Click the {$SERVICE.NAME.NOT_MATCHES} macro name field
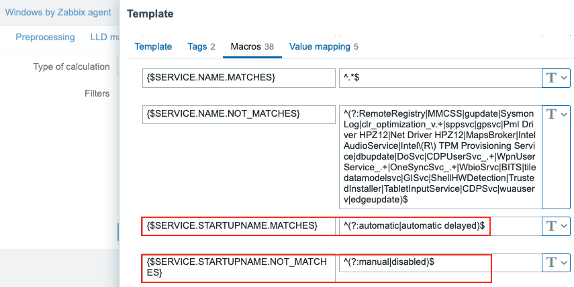The height and width of the screenshot is (287, 574). (238, 114)
